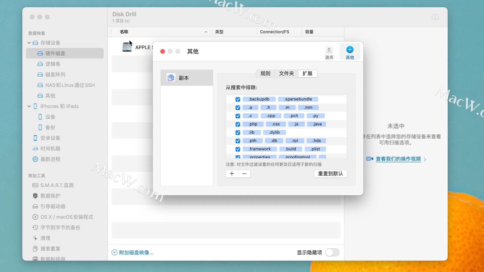Viewport: 484px width, 272px height.
Task: Collapse the 存储设备 section
Action: click(29, 43)
